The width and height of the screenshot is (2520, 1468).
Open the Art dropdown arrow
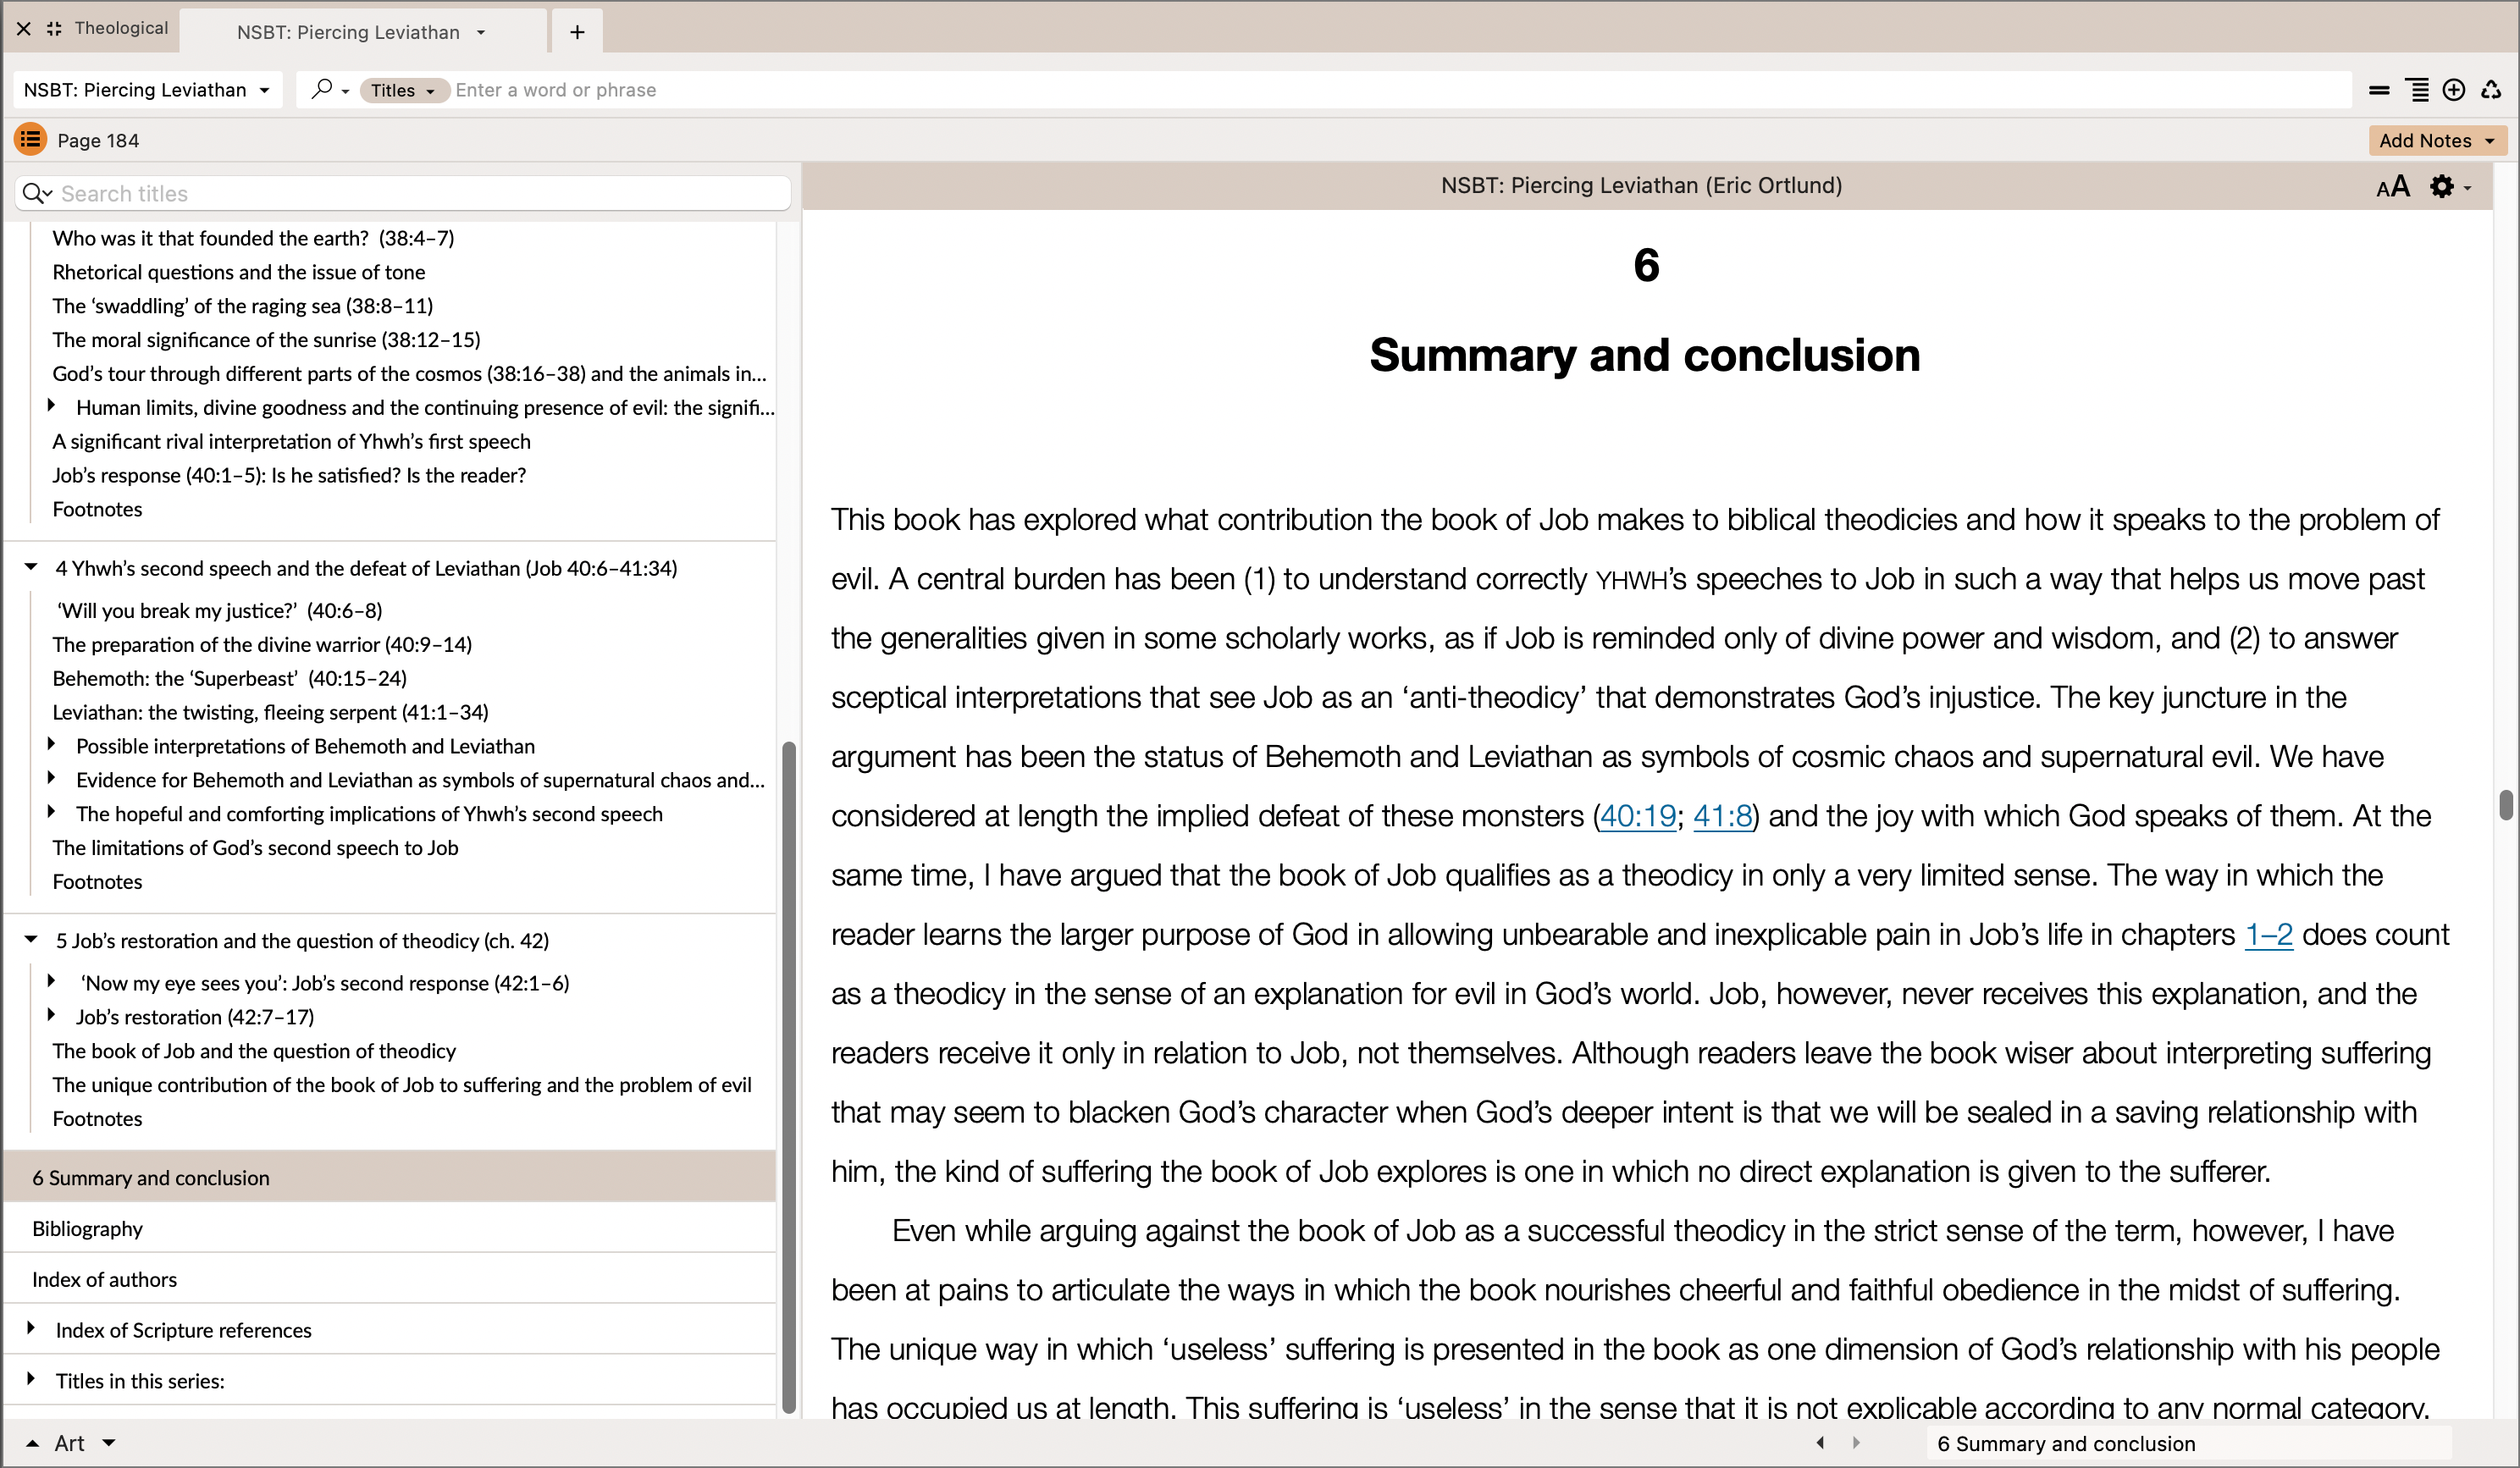109,1443
